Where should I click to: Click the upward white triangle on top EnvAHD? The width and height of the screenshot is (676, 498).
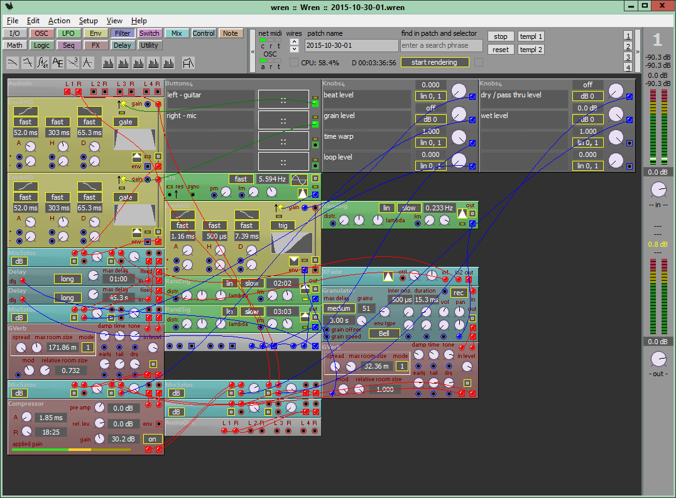137,157
